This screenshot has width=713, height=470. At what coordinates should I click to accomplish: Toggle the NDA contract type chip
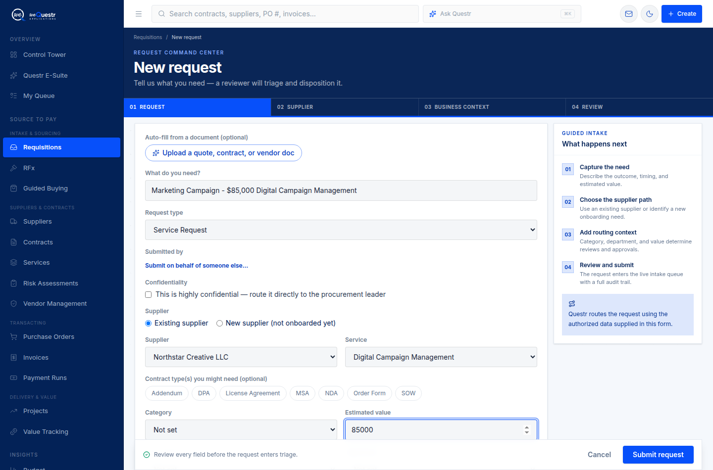point(331,393)
